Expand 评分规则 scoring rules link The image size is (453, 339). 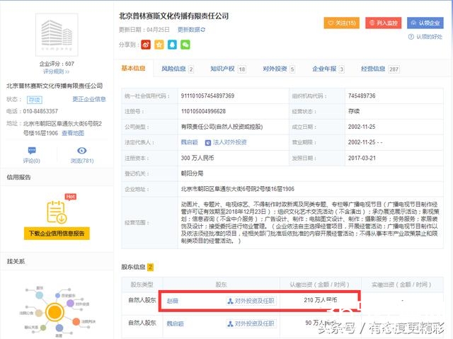(56, 71)
